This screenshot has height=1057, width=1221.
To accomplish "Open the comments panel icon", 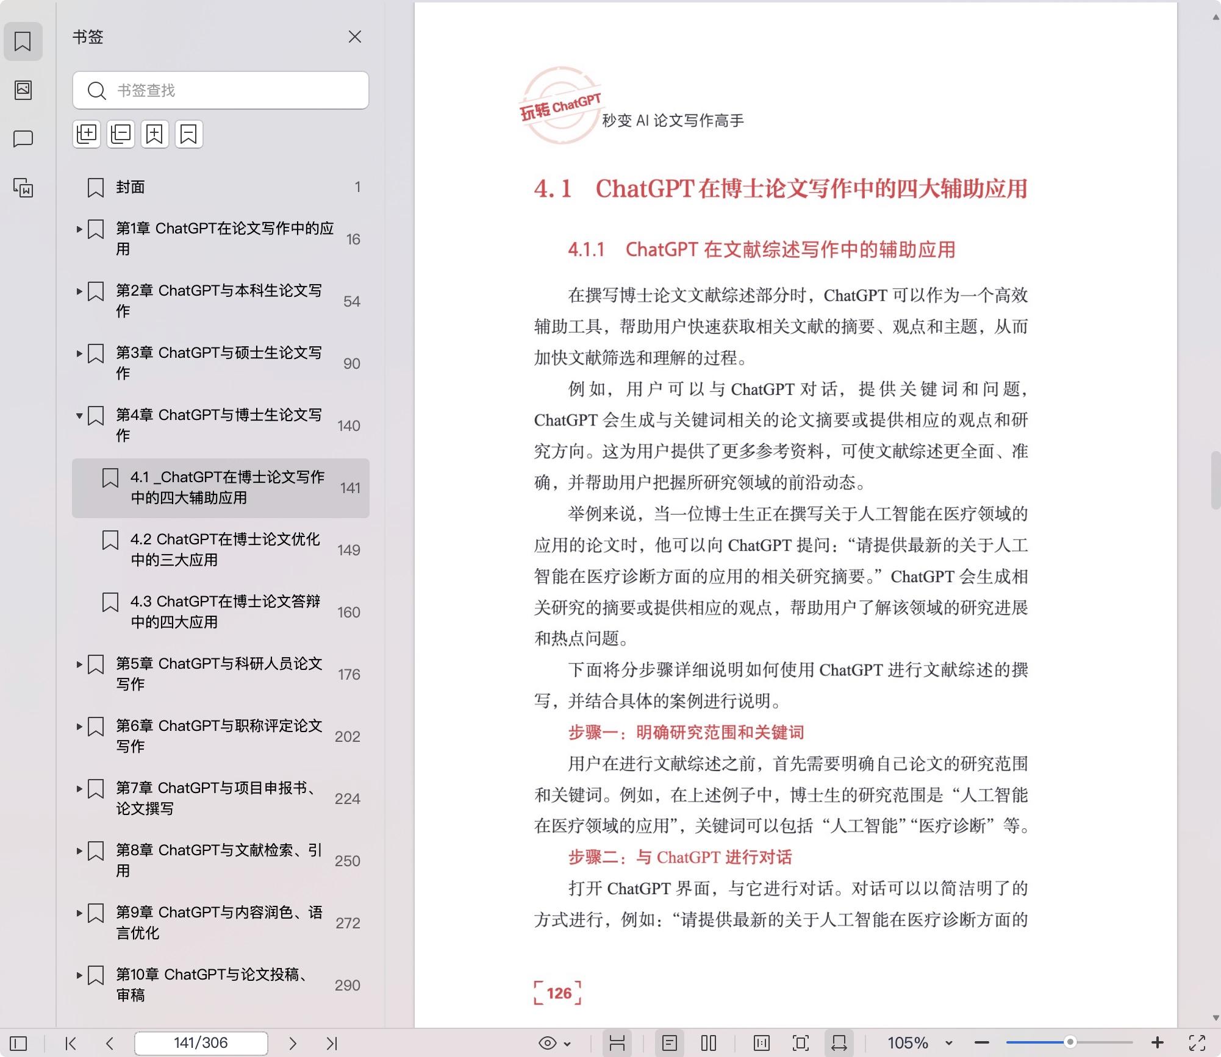I will 23,139.
